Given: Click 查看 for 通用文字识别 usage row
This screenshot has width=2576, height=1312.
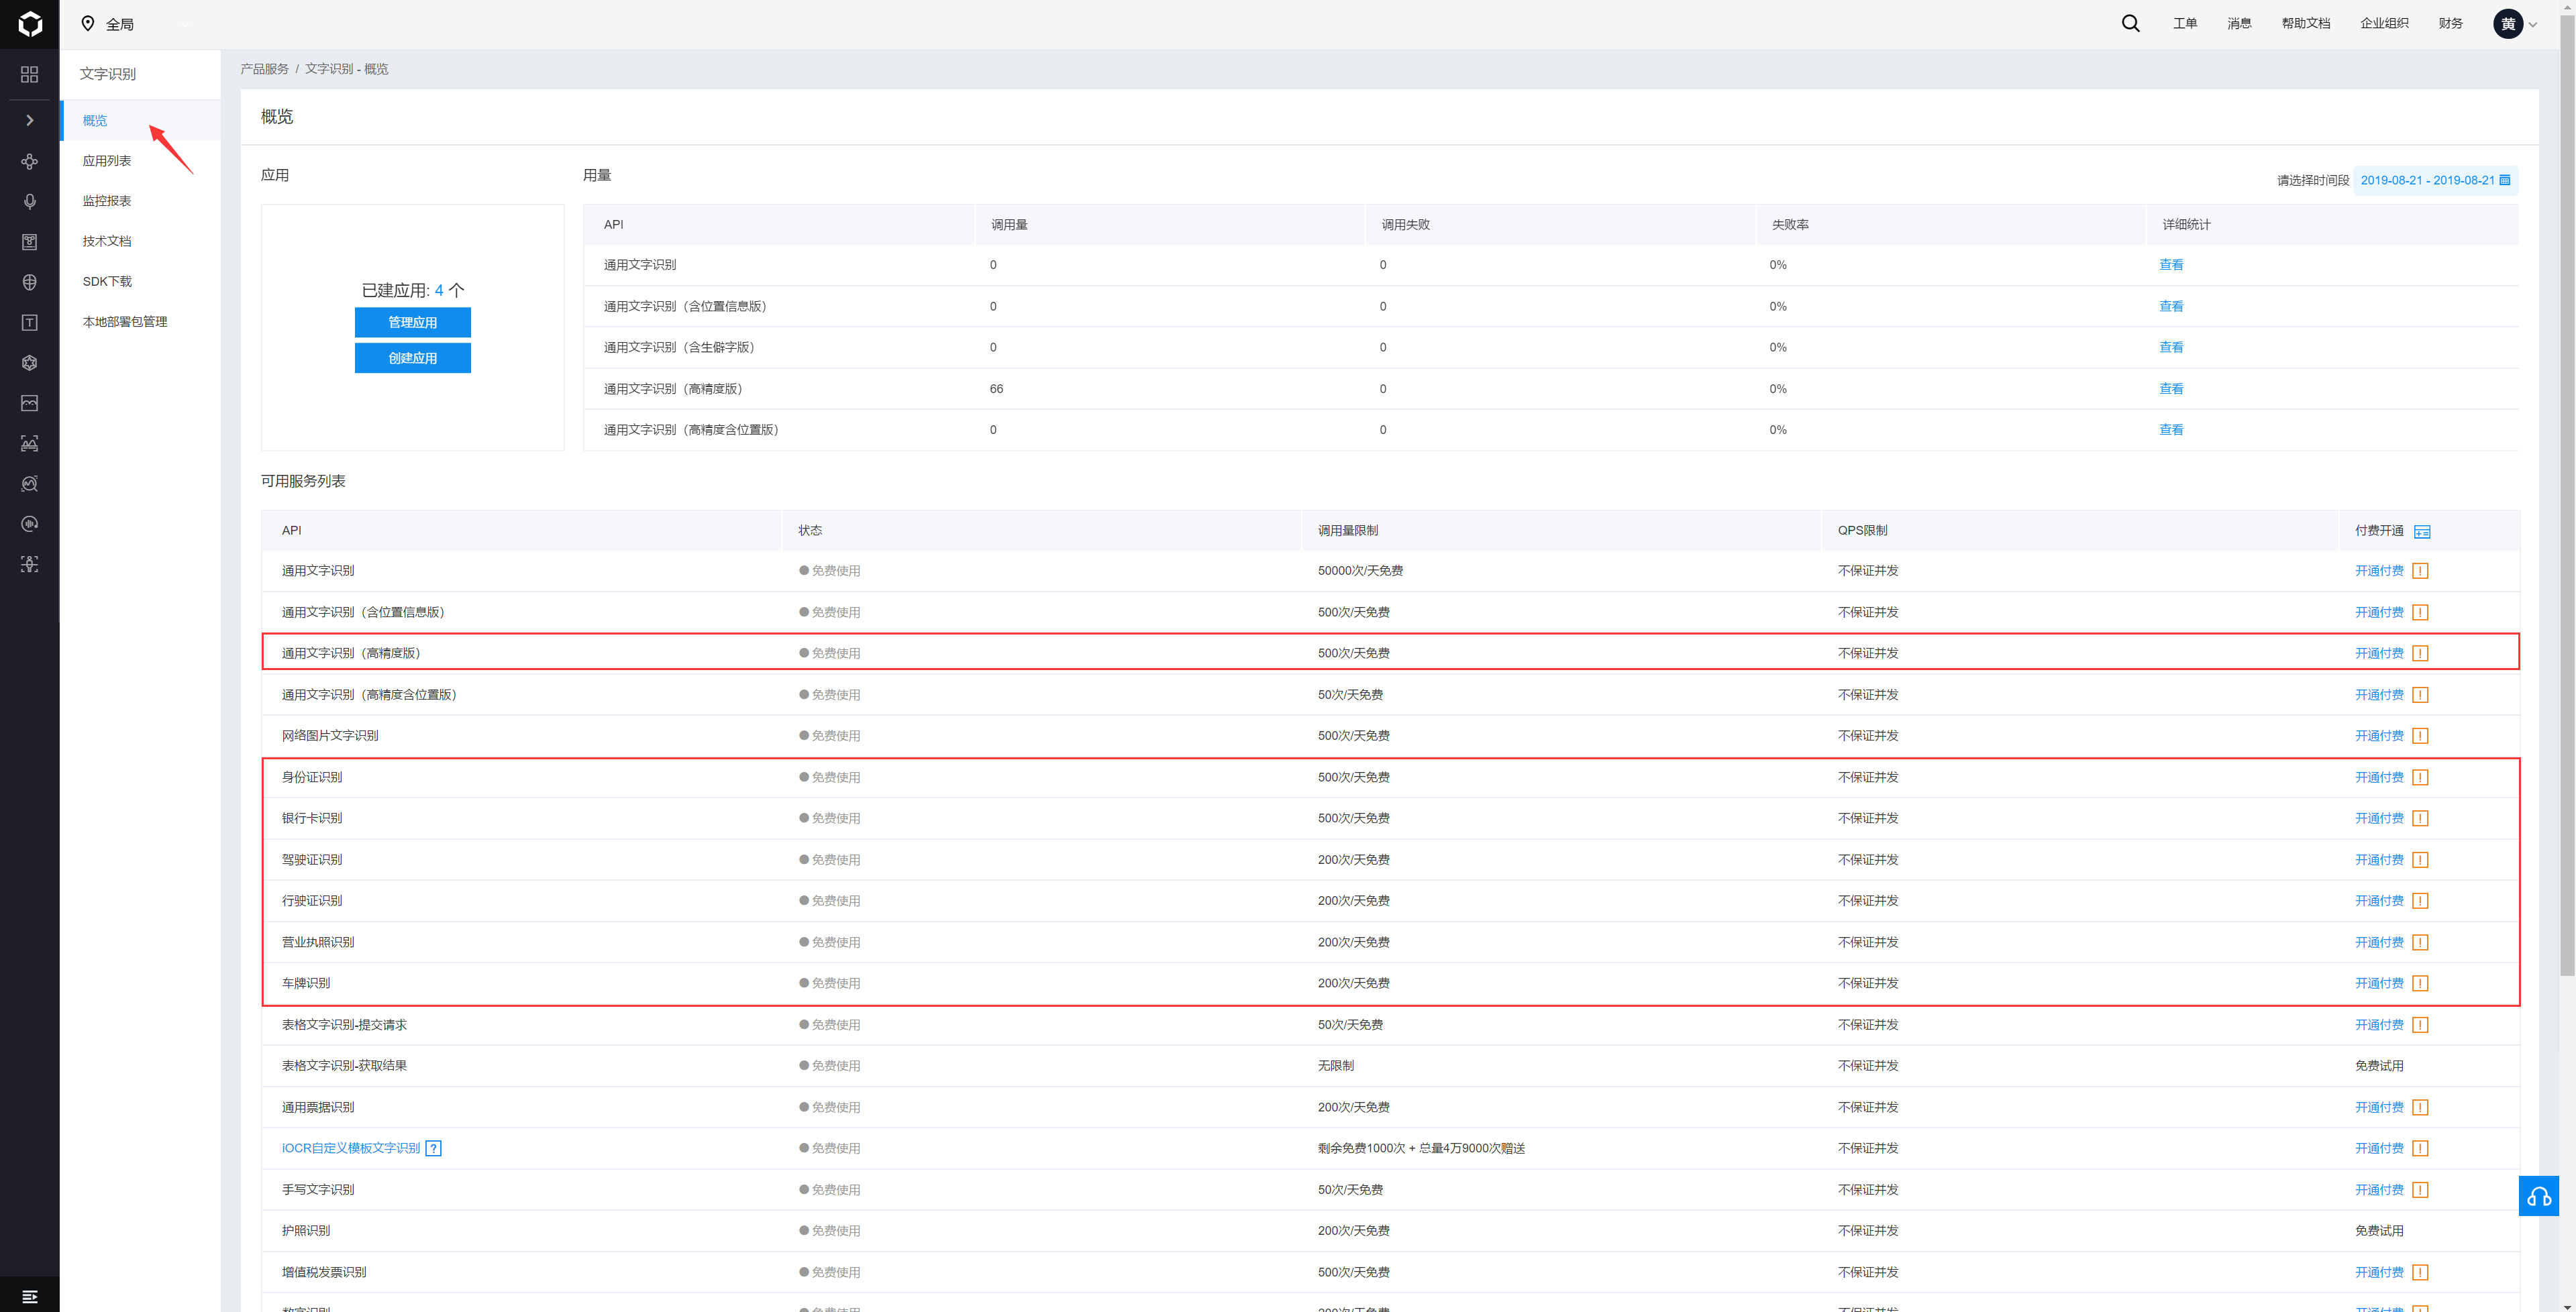Looking at the screenshot, I should tap(2171, 265).
